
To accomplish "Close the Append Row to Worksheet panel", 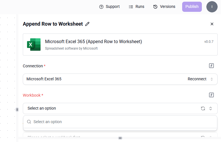I will point(212,24).
